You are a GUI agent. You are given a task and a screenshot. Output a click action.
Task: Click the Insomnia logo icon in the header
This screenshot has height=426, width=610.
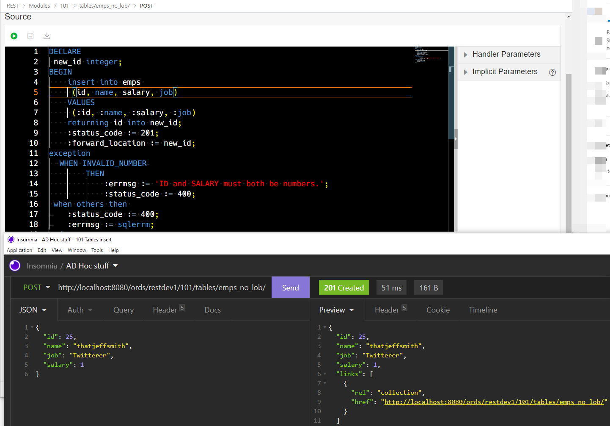pyautogui.click(x=15, y=266)
